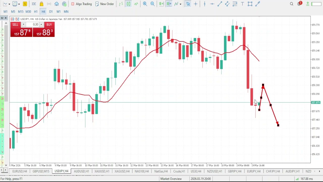Image resolution: width=323 pixels, height=182 pixels.
Task: Select the text label tool
Action: click(x=242, y=4)
